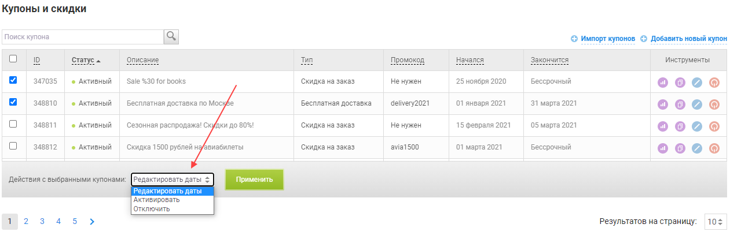Open the coupon actions dropdown
The height and width of the screenshot is (239, 730).
pos(173,180)
